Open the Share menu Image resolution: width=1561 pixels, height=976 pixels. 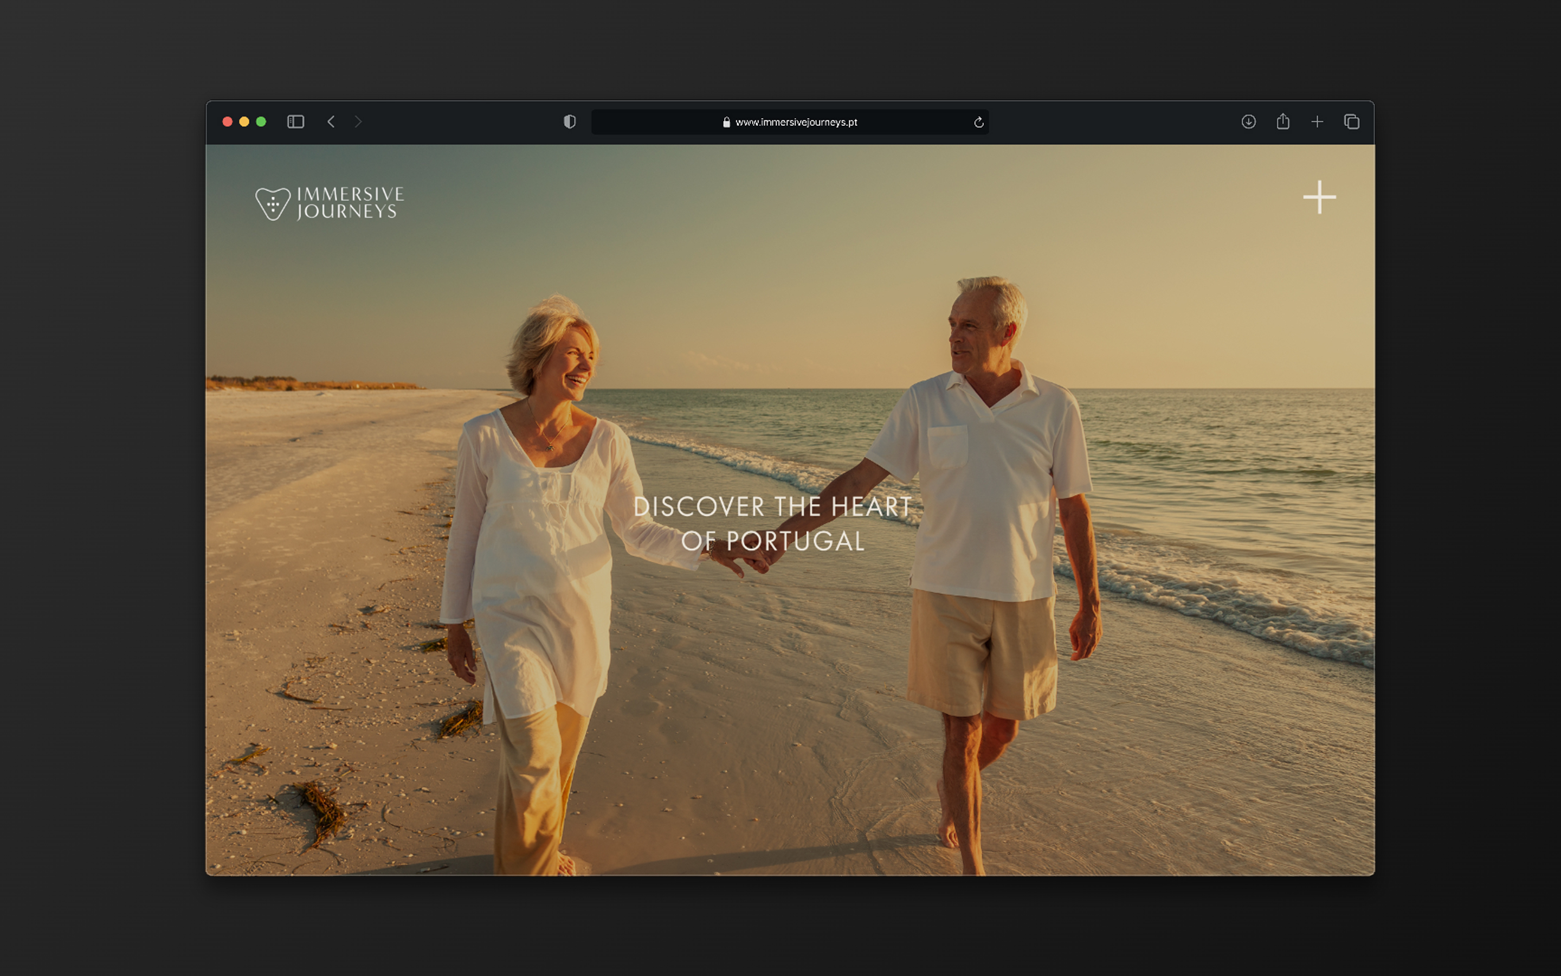pyautogui.click(x=1282, y=122)
